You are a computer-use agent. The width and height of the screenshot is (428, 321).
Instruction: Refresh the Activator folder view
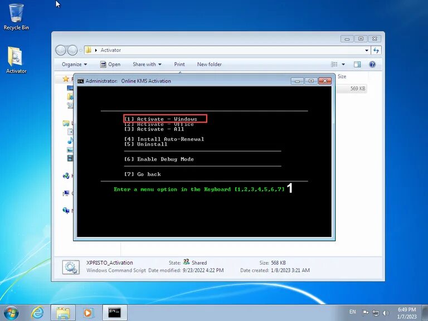click(376, 50)
